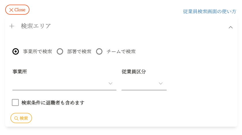Open the 従業員区分 dropdown arrow

[161, 83]
